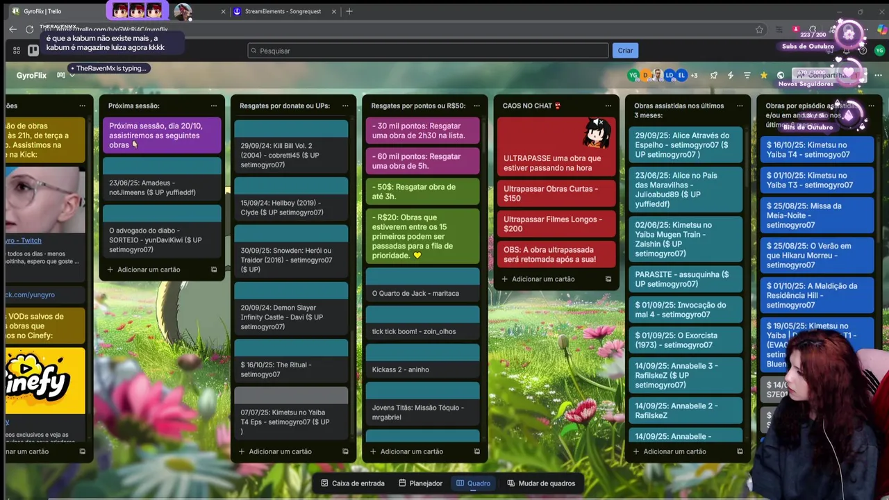
Task: Open Resgates por pontos ou R$50 list menu
Action: [x=476, y=106]
